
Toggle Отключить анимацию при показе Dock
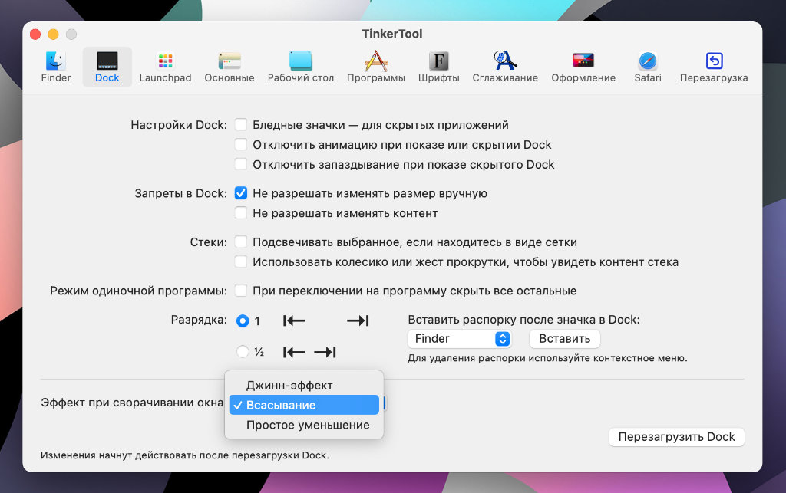241,145
